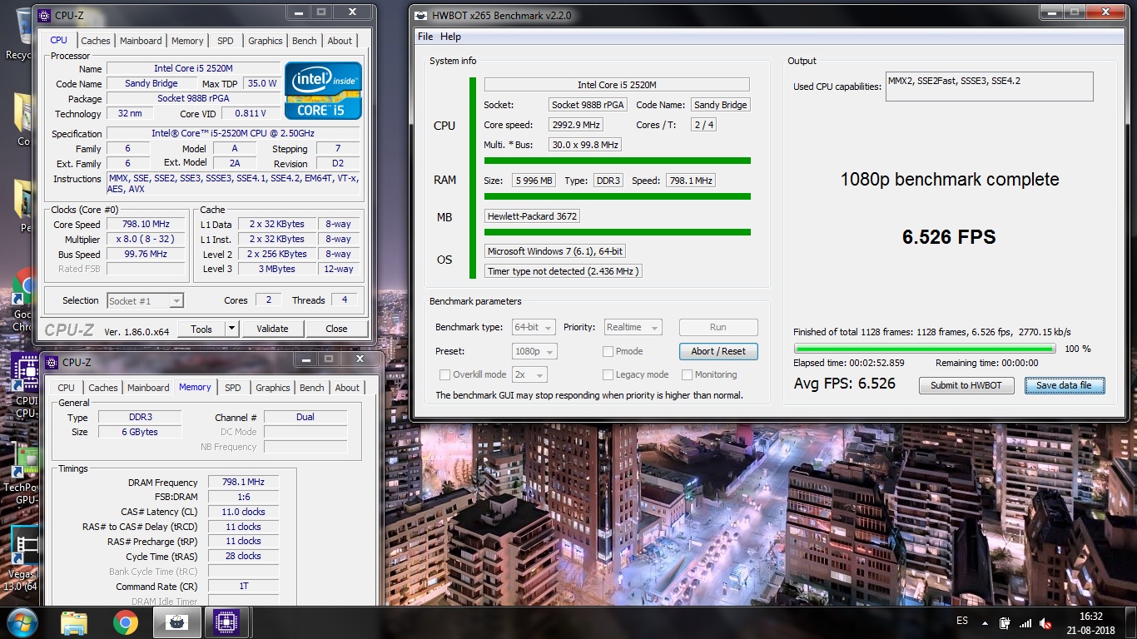The height and width of the screenshot is (639, 1137).
Task: Click the Tools button in CPU-Z
Action: click(201, 329)
